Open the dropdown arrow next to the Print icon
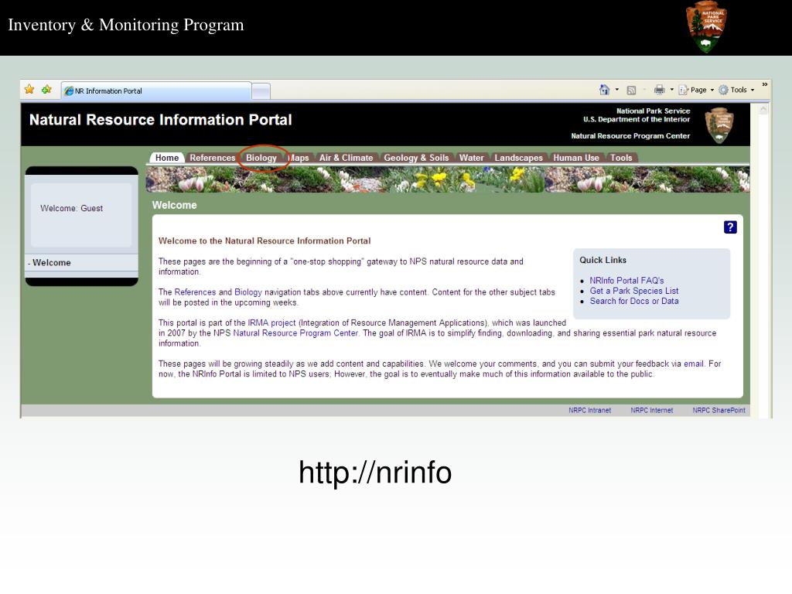This screenshot has height=594, width=792. (672, 90)
